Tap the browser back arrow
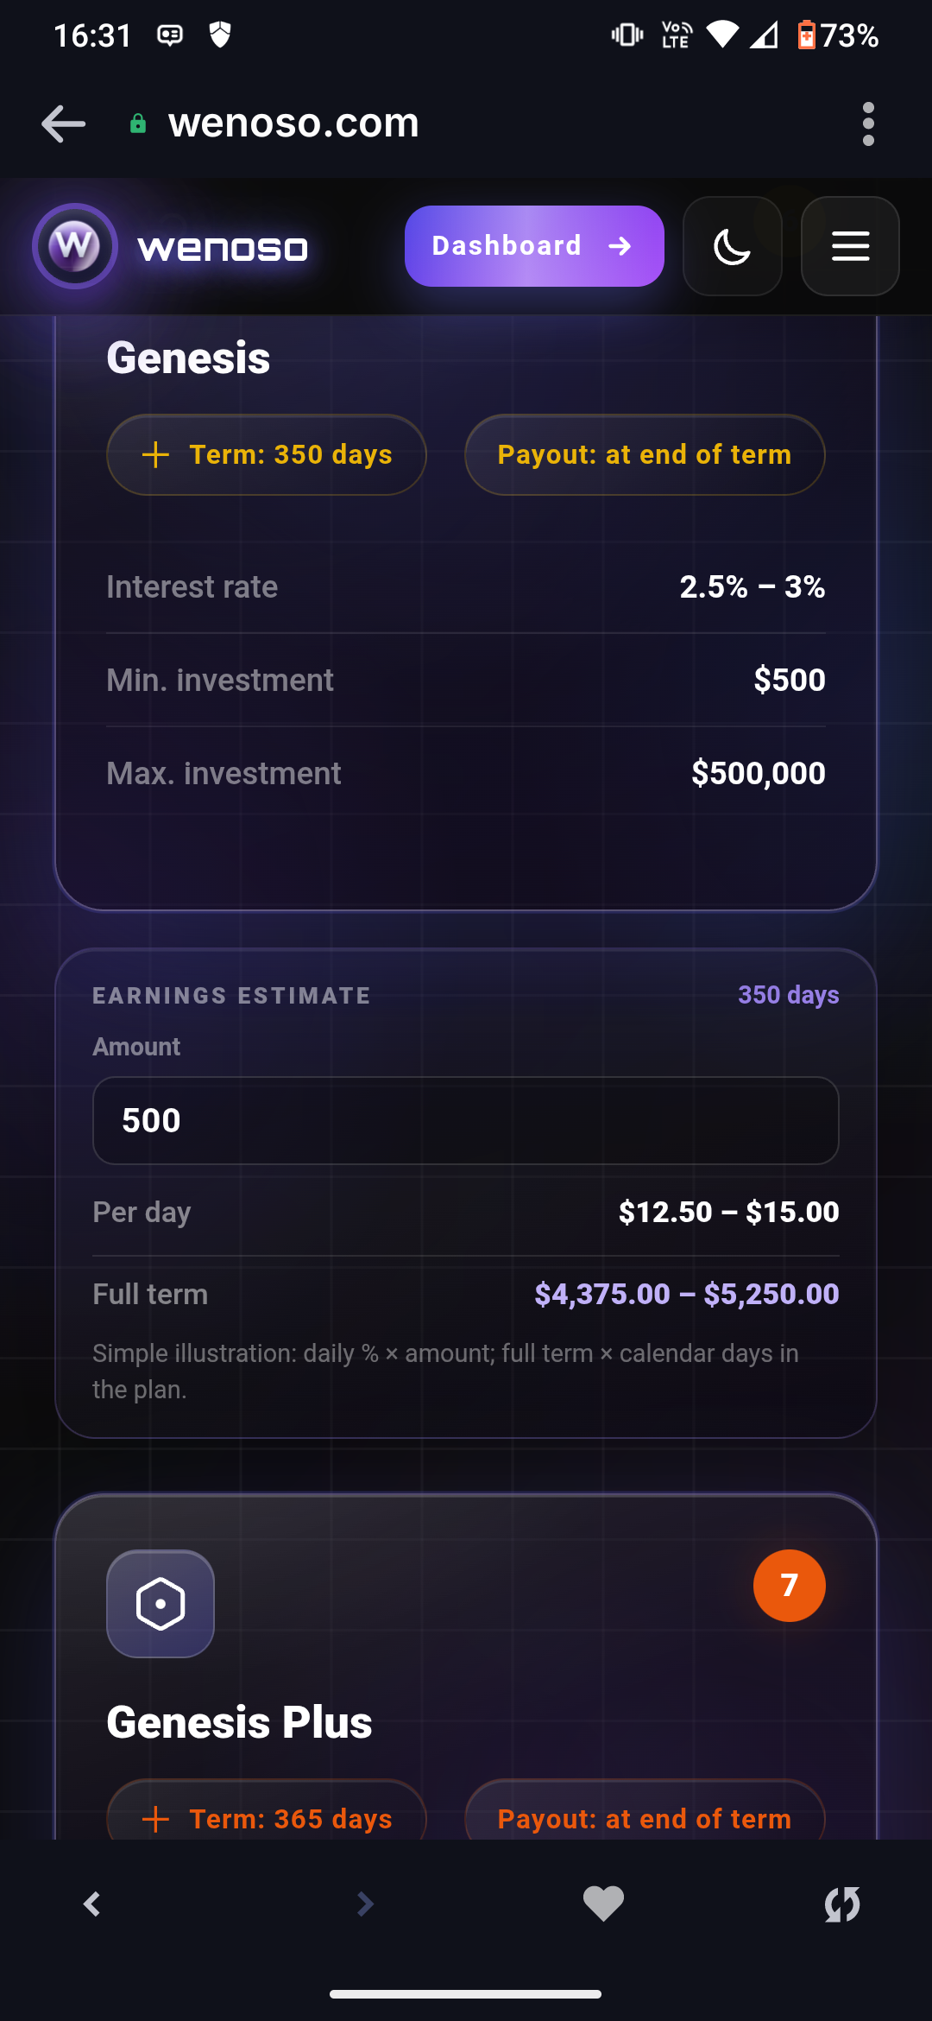This screenshot has width=932, height=2021. click(x=63, y=124)
